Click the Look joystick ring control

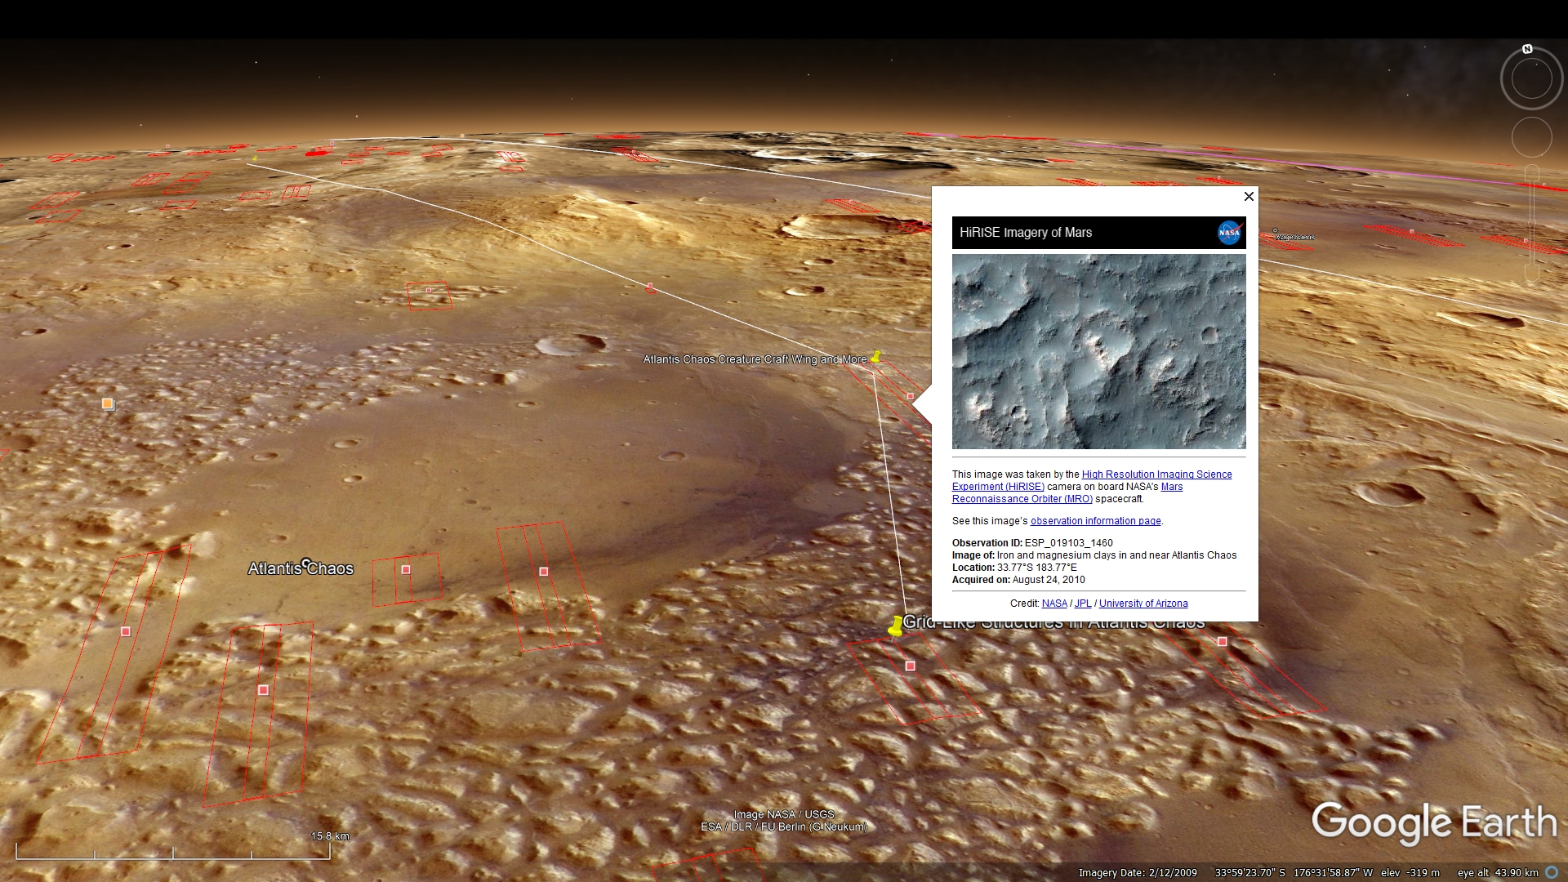pyautogui.click(x=1531, y=80)
